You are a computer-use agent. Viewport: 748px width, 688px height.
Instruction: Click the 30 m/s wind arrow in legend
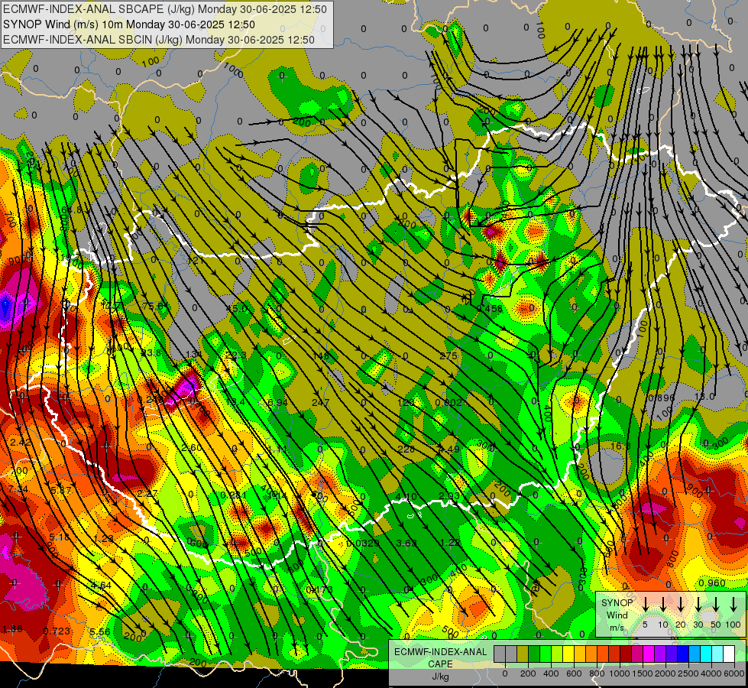point(698,604)
